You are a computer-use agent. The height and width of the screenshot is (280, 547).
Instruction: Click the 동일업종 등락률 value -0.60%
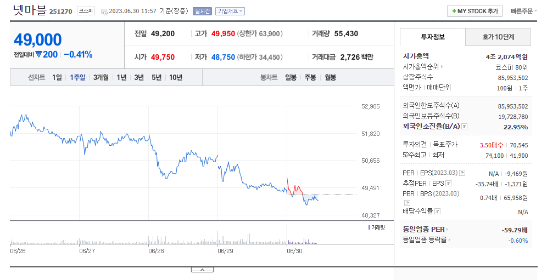point(518,241)
